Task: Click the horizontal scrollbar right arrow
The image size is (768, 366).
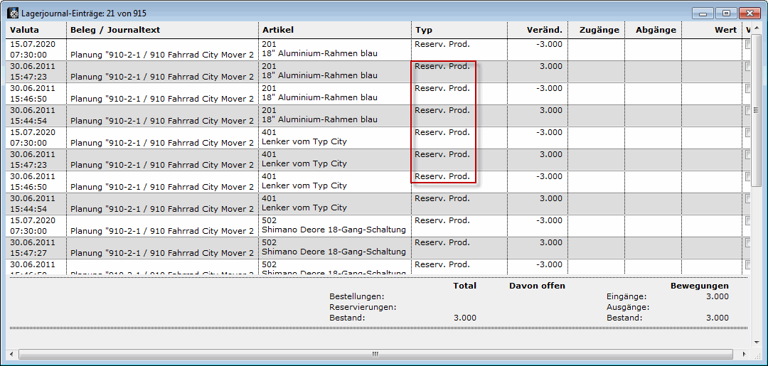Action: tap(745, 353)
